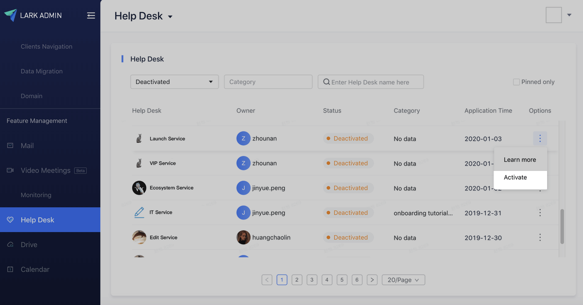Open options menu for IT Service row
The height and width of the screenshot is (305, 583).
click(540, 213)
